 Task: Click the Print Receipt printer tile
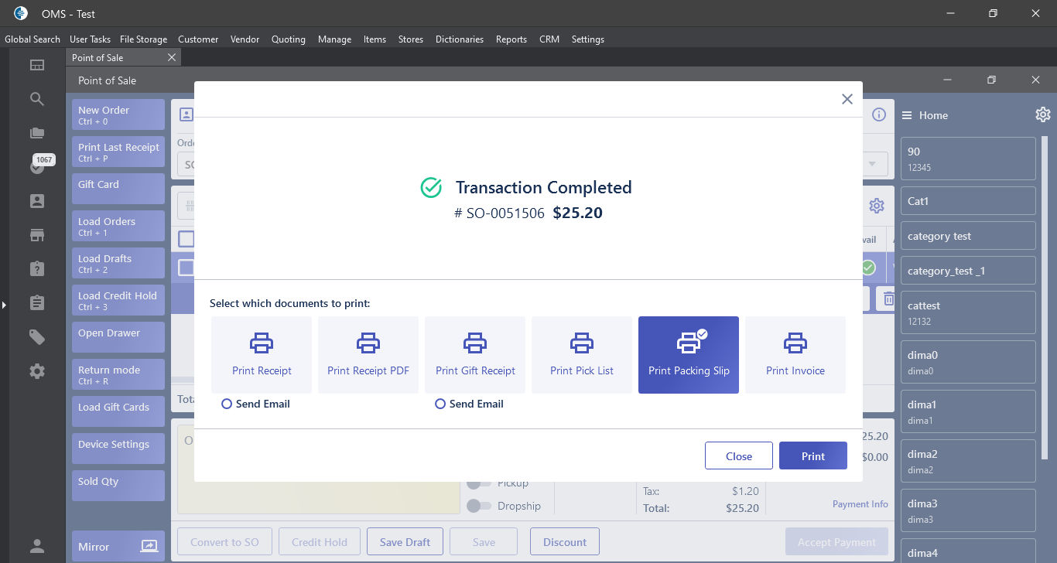point(262,355)
